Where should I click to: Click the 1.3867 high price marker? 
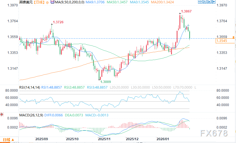click(186, 11)
